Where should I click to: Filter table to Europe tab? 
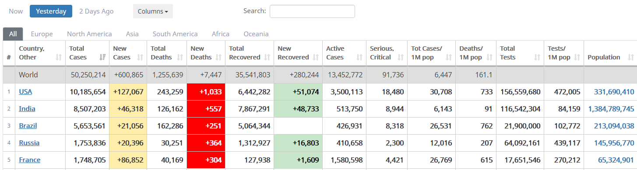coord(42,34)
